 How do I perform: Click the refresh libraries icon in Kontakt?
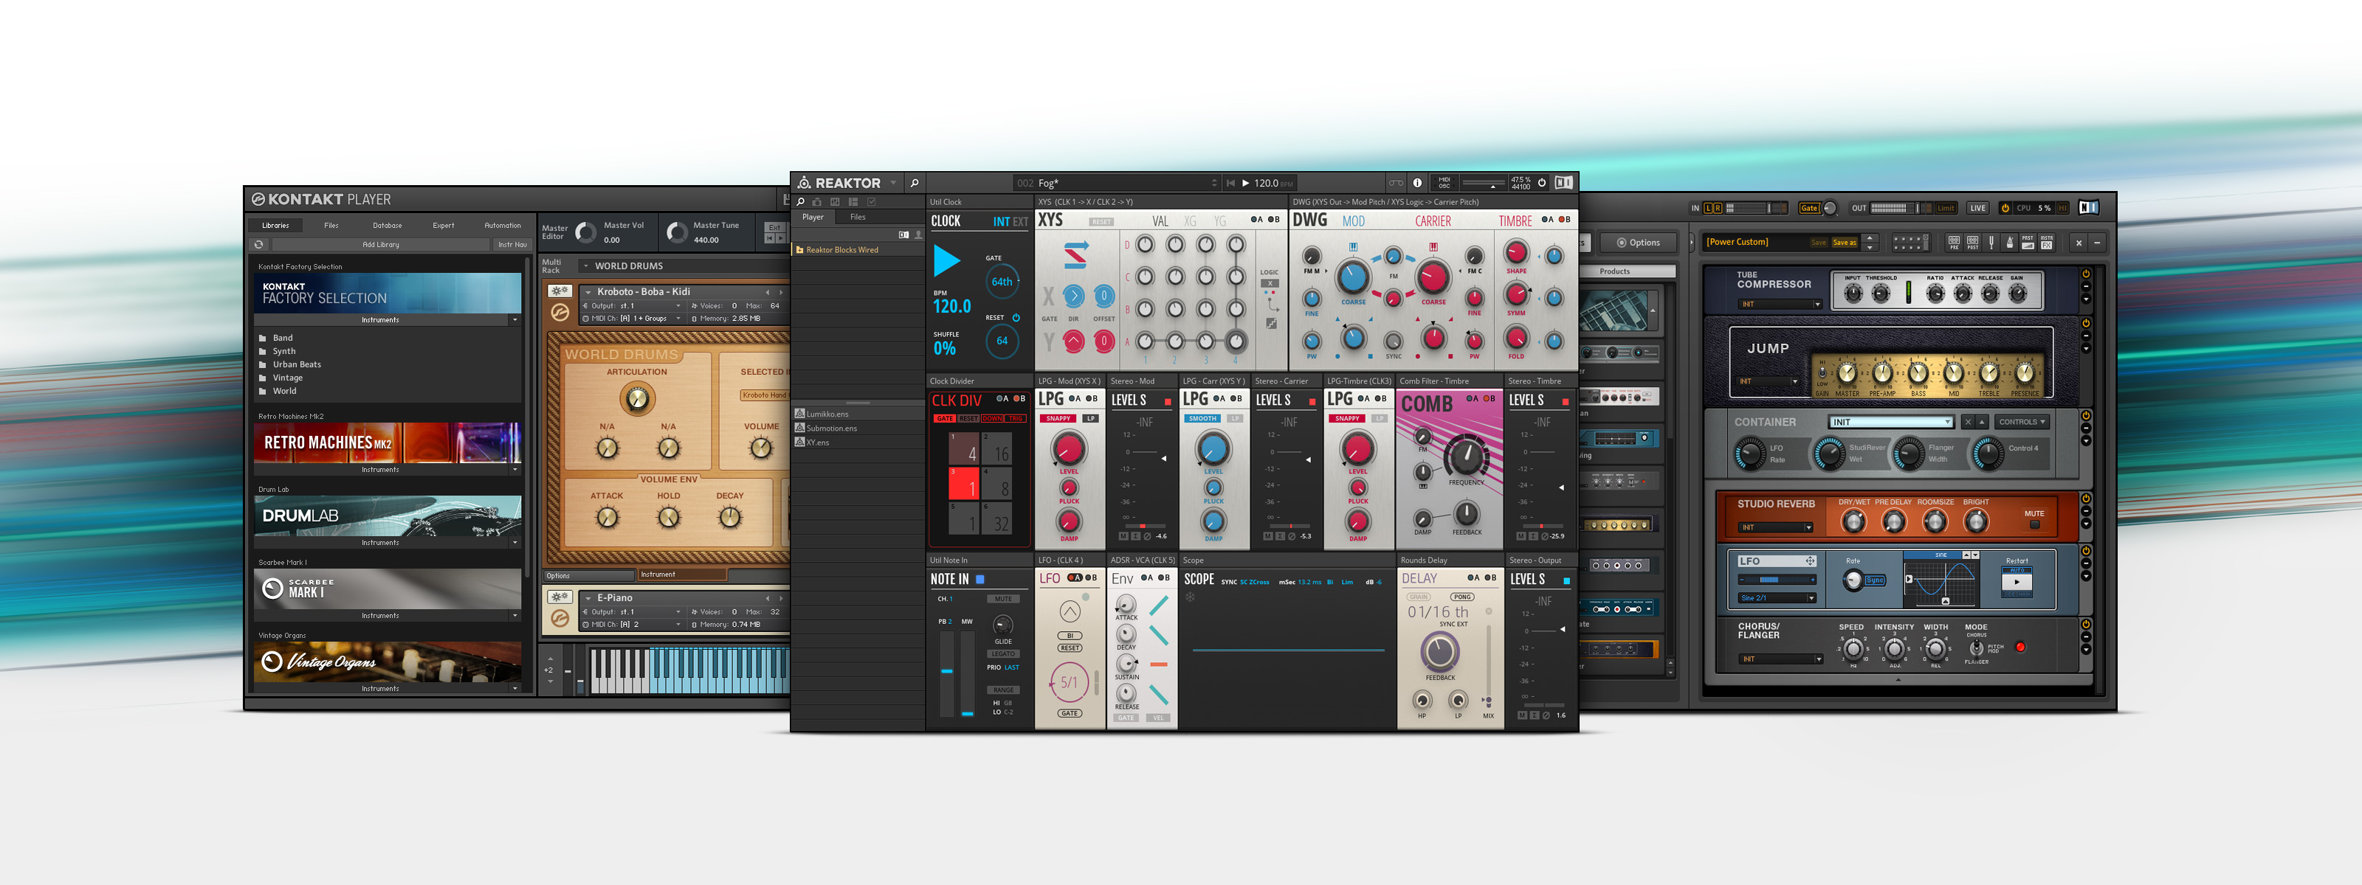click(x=258, y=245)
